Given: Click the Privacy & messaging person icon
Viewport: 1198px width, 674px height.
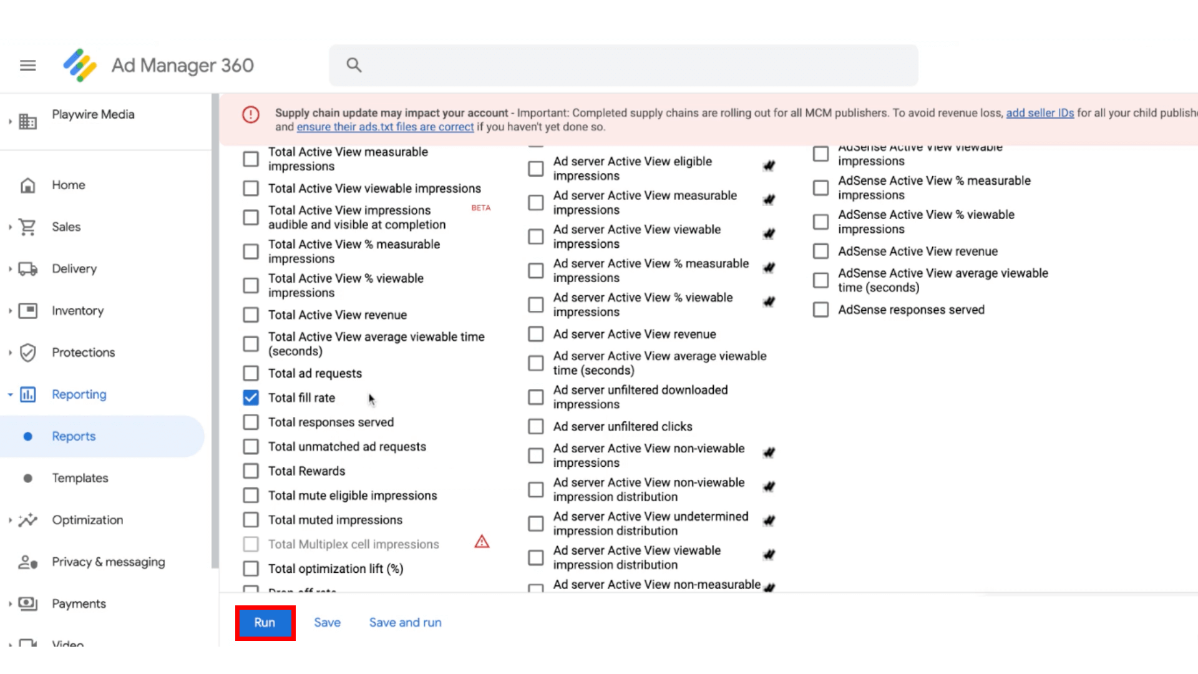Looking at the screenshot, I should [x=27, y=562].
